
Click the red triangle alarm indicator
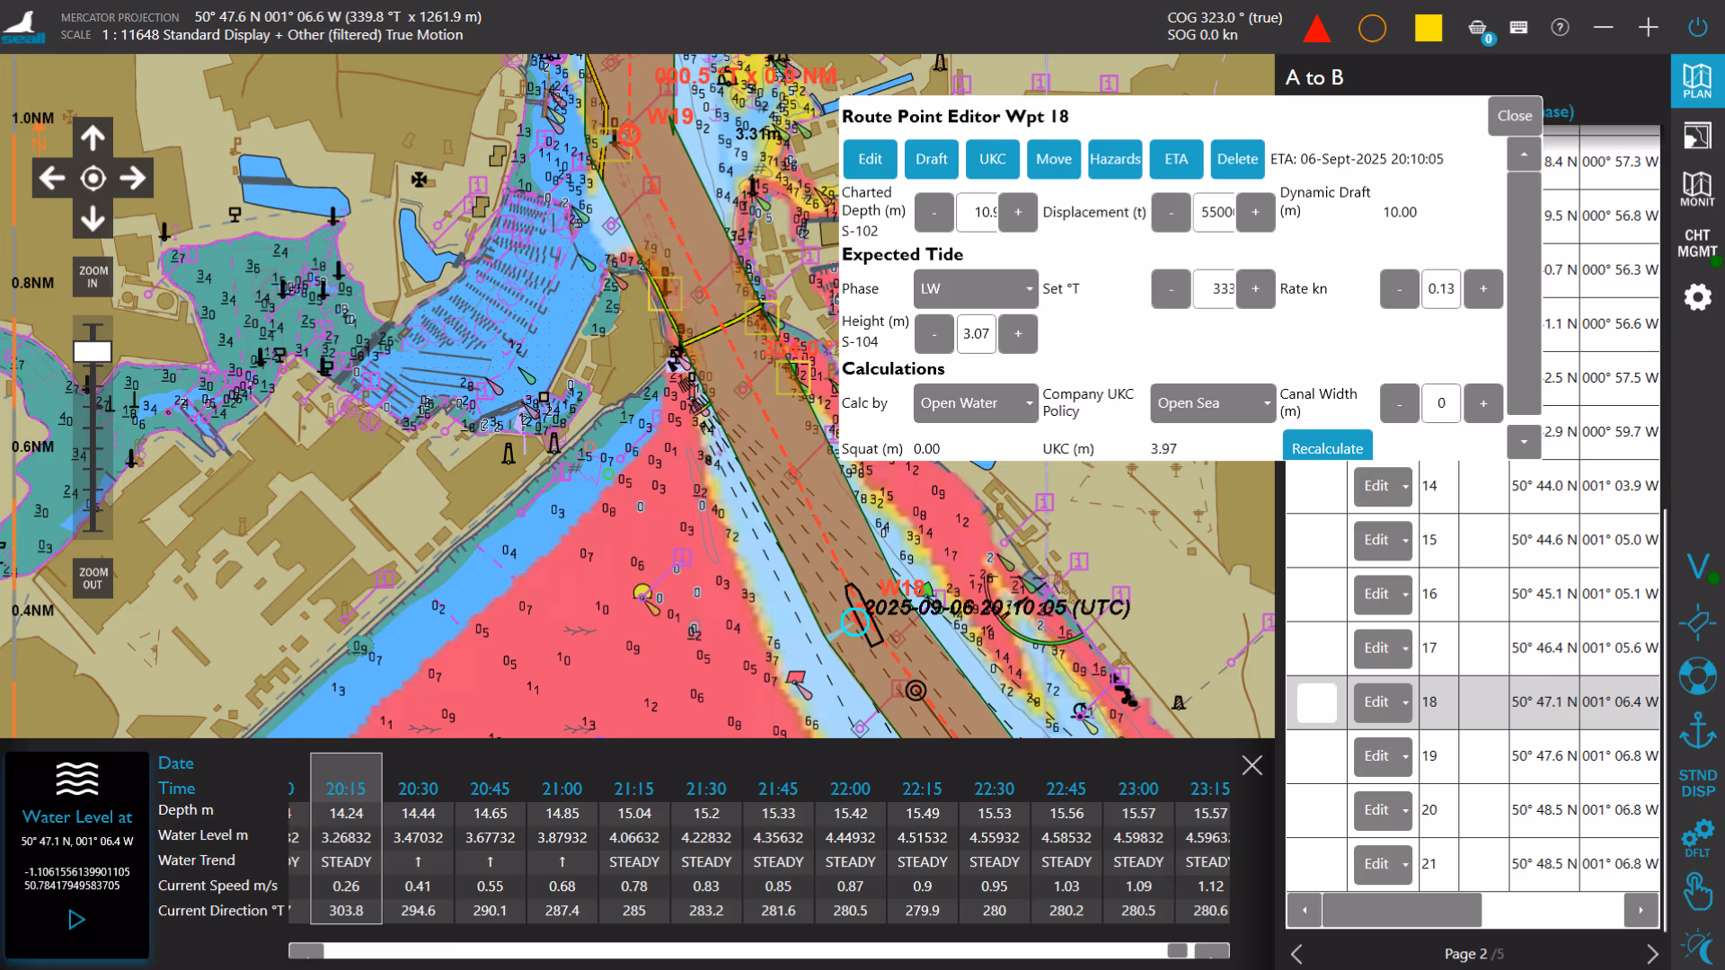click(x=1316, y=29)
